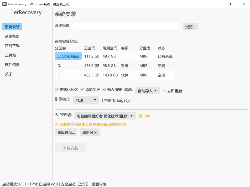250x187 pixels.
Task: Open the PE环境 selection dropdown
Action: [x=105, y=116]
